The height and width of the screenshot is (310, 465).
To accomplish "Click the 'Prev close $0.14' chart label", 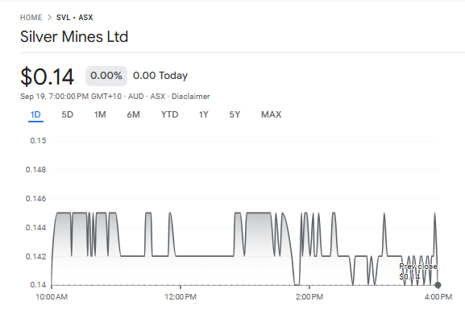I will (418, 271).
